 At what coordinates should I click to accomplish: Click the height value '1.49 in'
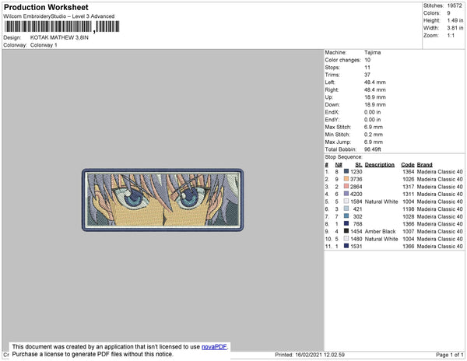pyautogui.click(x=455, y=20)
